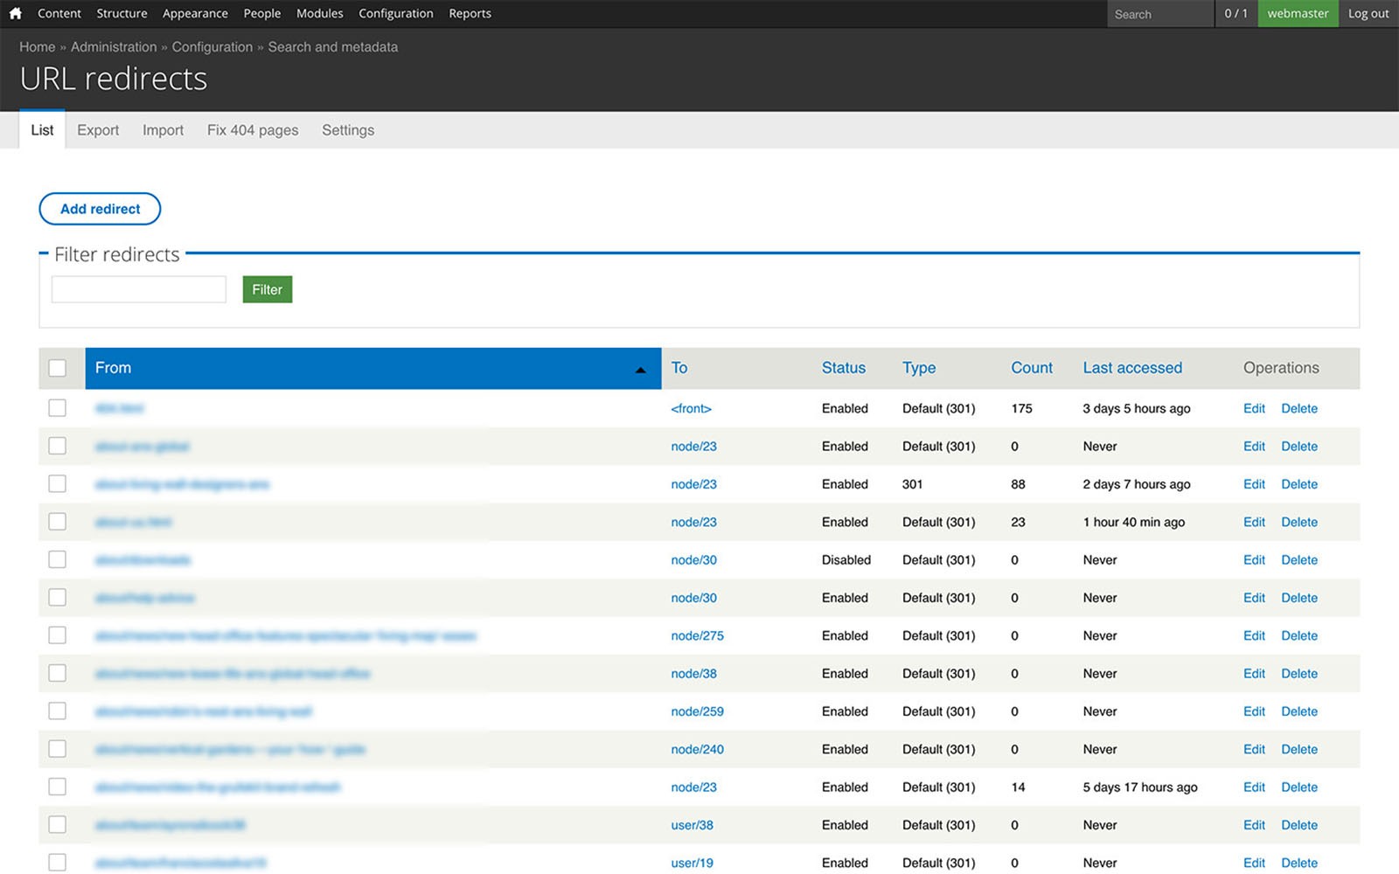Viewport: 1399px width, 874px height.
Task: Toggle the sort arrow in From column
Action: (640, 370)
